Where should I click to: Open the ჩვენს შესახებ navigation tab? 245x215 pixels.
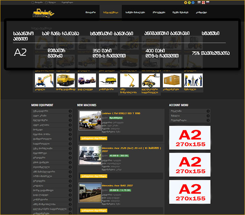coord(180,12)
